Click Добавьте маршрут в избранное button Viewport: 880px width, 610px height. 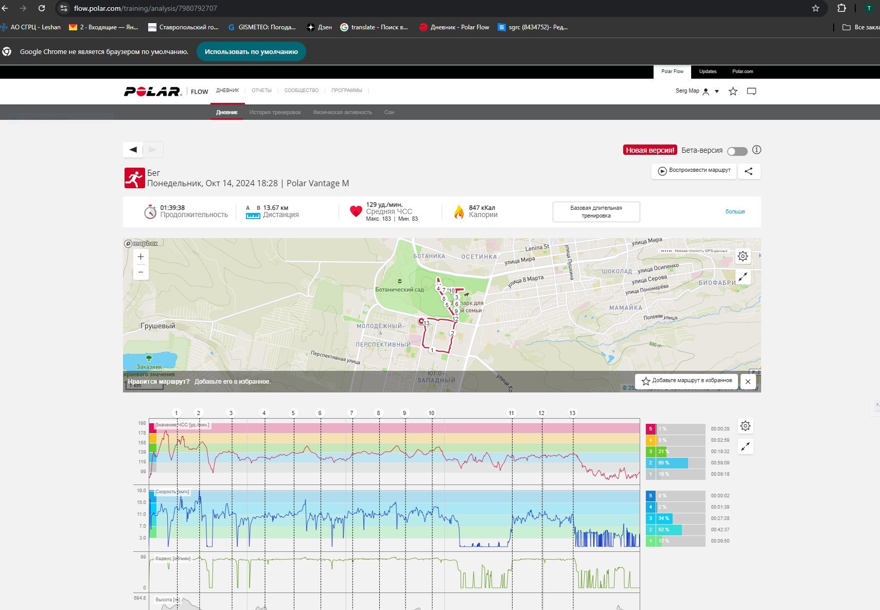[687, 381]
